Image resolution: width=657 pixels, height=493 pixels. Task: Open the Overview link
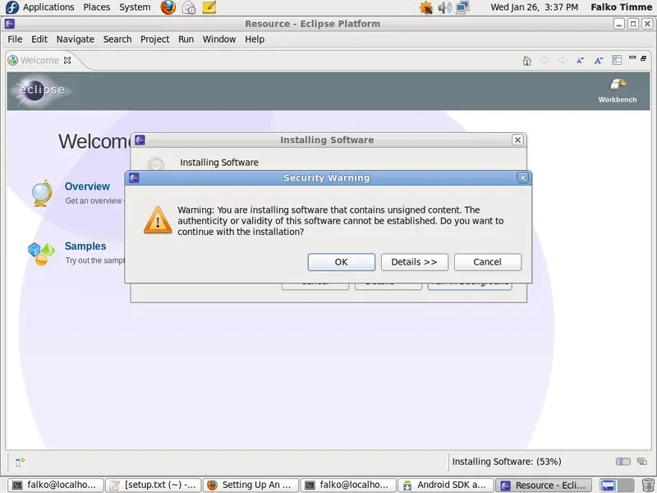click(x=87, y=187)
